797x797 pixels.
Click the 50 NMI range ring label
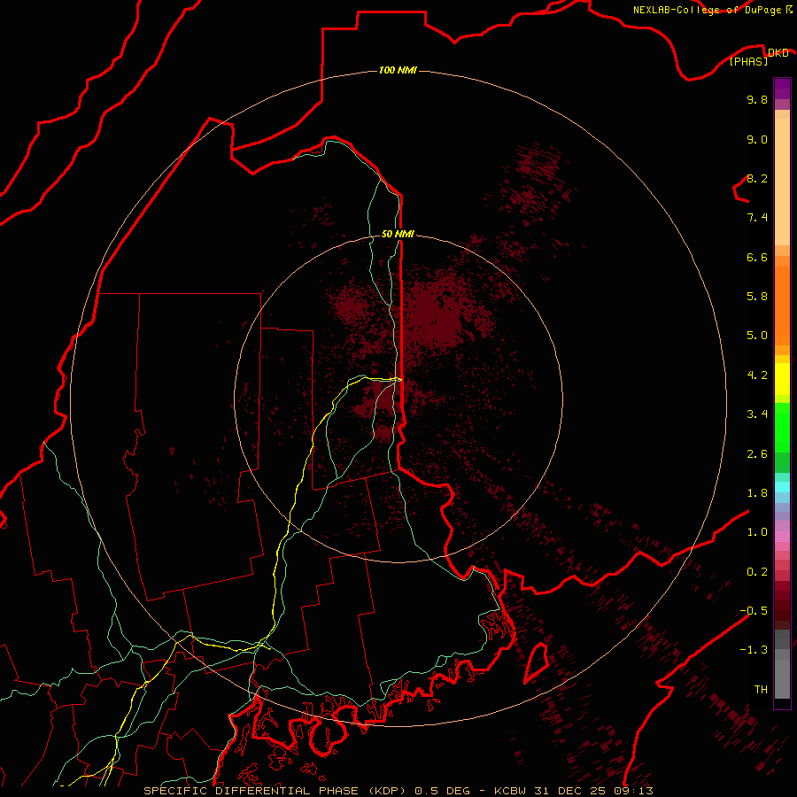click(x=398, y=234)
